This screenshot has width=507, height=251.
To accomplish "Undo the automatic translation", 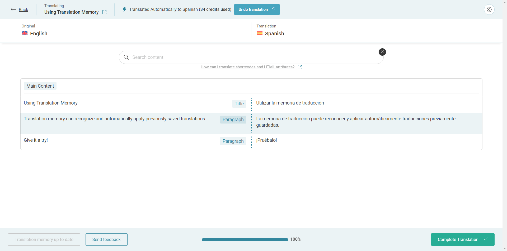I will click(257, 10).
